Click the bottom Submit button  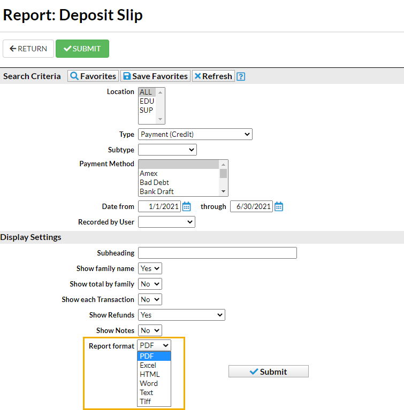[x=269, y=372]
